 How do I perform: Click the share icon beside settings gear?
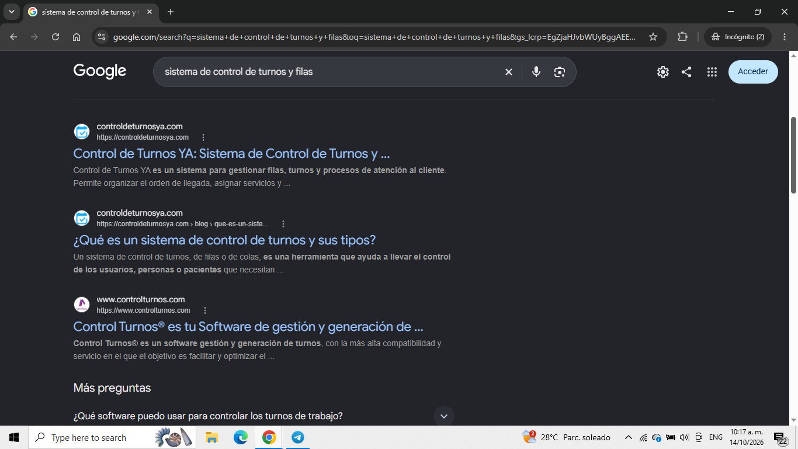686,72
